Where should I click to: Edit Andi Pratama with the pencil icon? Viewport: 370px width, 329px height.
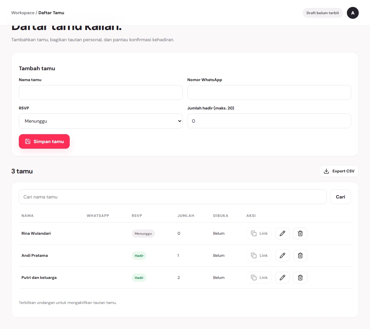pos(282,255)
